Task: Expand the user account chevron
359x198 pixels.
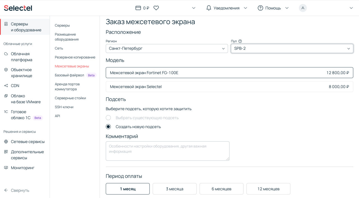Action: (351, 8)
